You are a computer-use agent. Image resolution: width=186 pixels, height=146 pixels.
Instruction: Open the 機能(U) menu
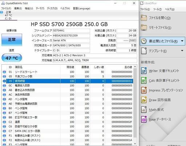click(29, 8)
